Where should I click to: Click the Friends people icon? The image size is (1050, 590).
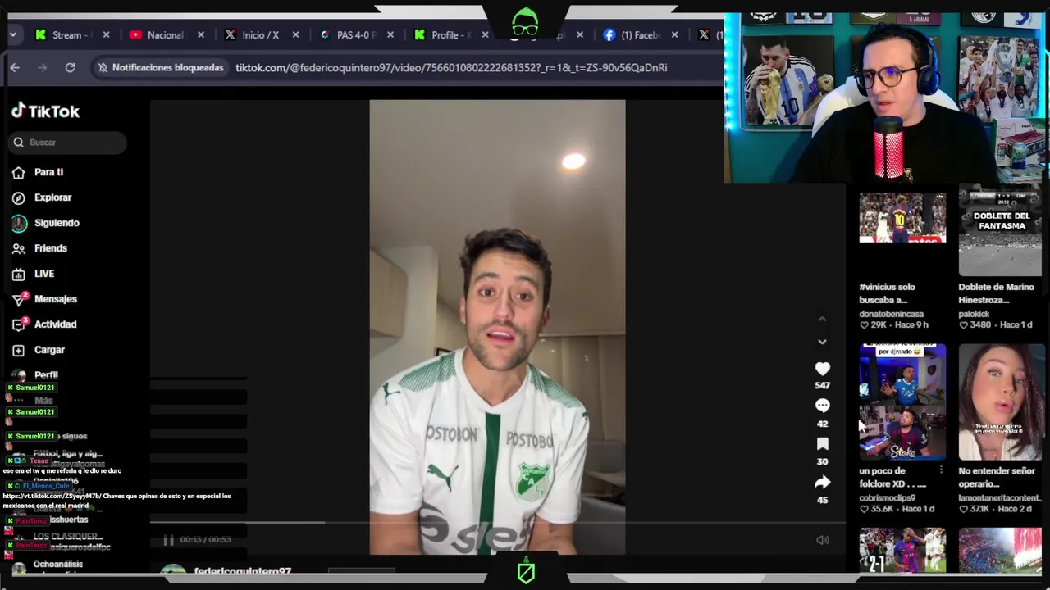tap(19, 248)
